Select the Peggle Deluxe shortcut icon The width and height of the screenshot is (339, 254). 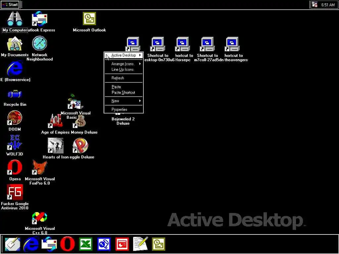pos(80,146)
